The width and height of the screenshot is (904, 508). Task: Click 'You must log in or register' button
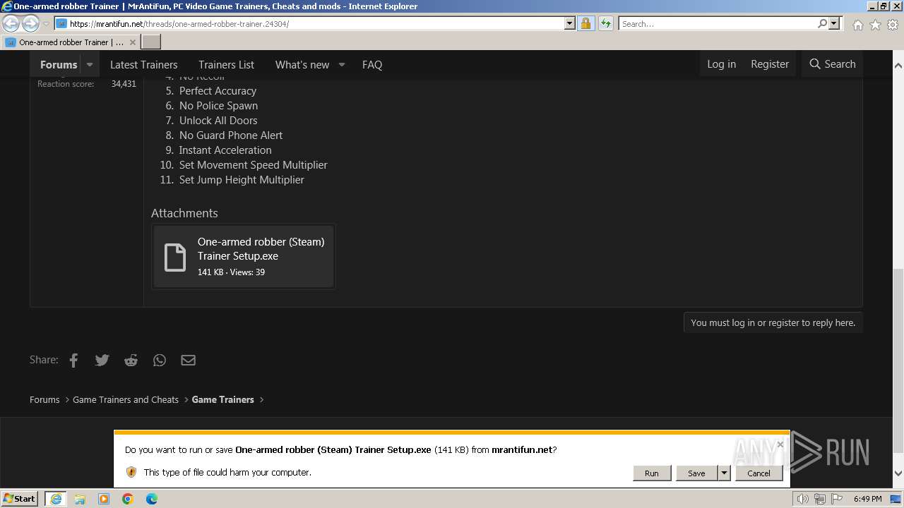pyautogui.click(x=773, y=322)
